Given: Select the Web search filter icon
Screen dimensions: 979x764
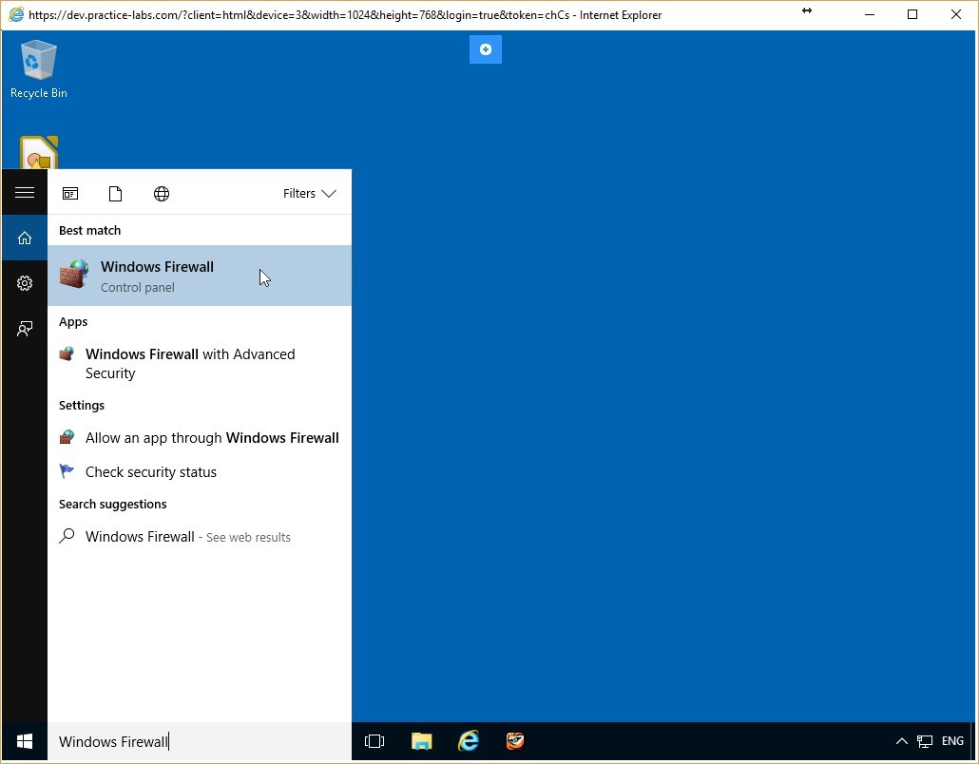Looking at the screenshot, I should [162, 193].
